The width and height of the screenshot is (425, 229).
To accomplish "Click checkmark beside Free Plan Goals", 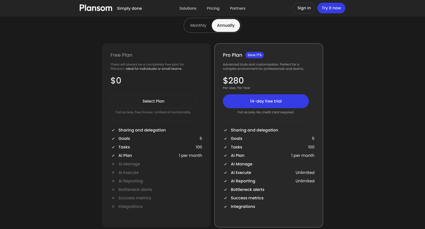I will pyautogui.click(x=113, y=139).
